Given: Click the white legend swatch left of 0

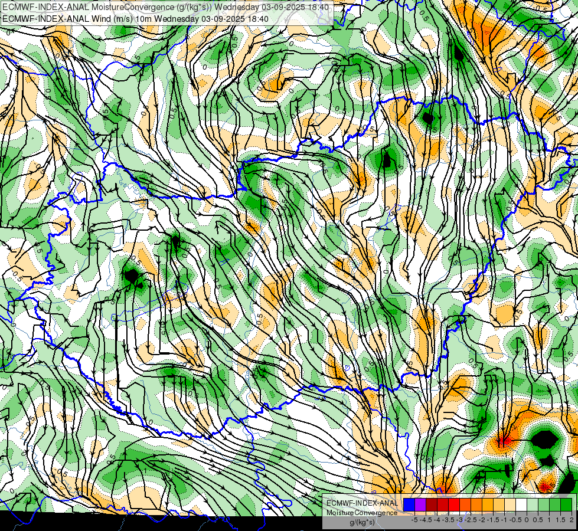Looking at the screenshot, I should point(521,504).
